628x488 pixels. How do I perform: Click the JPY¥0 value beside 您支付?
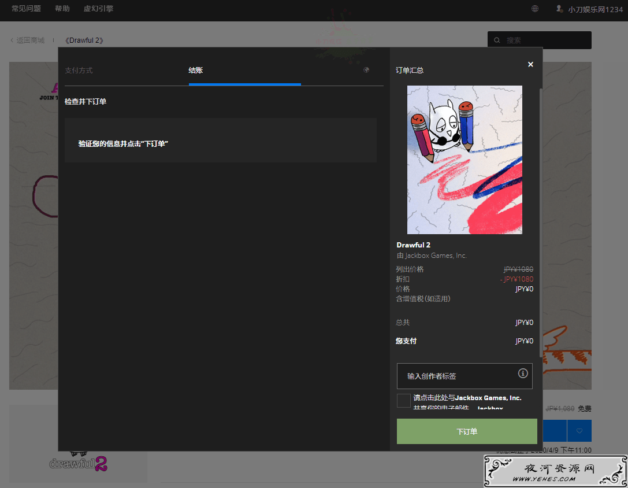524,341
